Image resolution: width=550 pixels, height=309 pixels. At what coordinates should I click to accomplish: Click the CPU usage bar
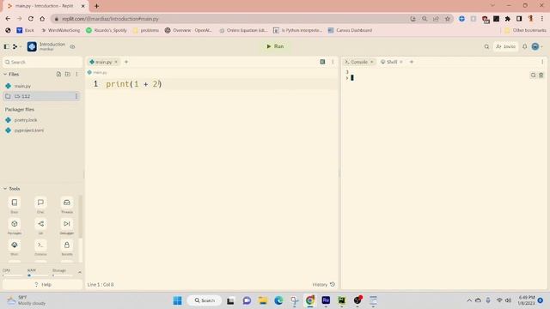point(13,276)
